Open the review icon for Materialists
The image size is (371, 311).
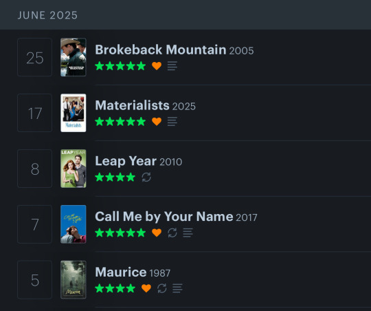pyautogui.click(x=172, y=121)
